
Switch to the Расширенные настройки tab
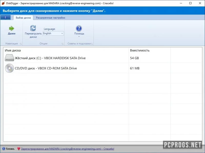pos(50,18)
